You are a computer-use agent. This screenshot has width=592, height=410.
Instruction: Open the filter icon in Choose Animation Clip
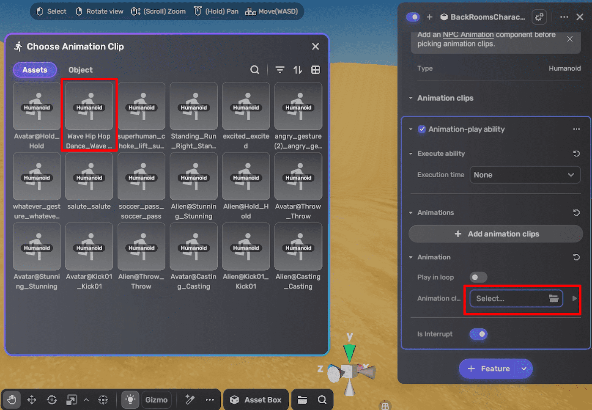pyautogui.click(x=280, y=70)
